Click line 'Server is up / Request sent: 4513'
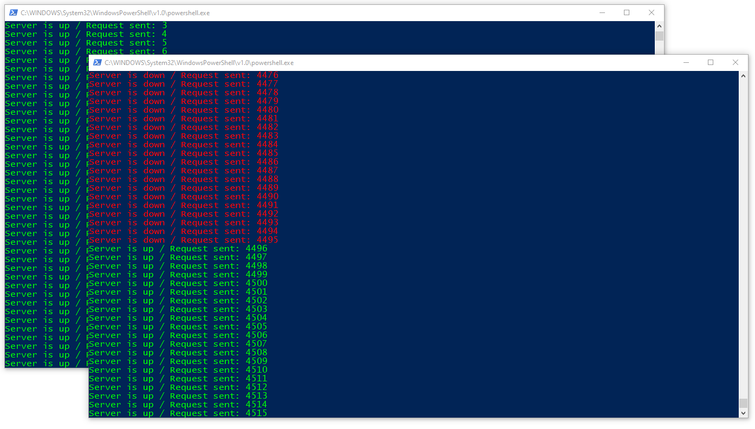Image resolution: width=755 pixels, height=429 pixels. pos(178,396)
